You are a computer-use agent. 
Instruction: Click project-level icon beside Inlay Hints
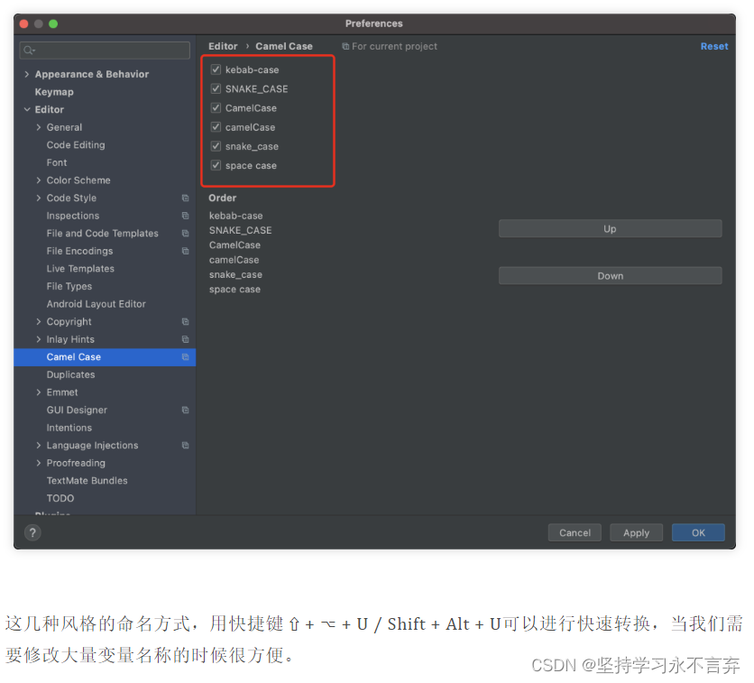pos(185,339)
